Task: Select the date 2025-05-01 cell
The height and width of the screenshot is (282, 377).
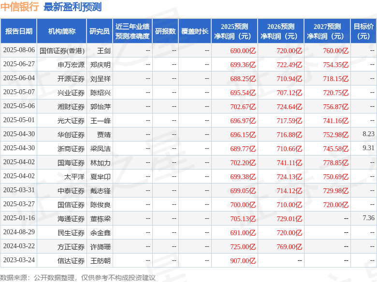Action: click(19, 120)
